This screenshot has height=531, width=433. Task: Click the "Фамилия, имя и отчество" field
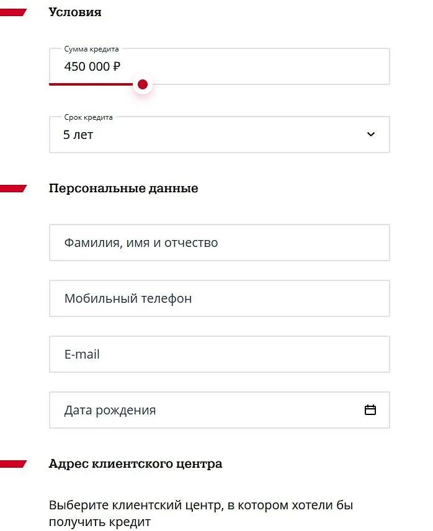tap(219, 243)
